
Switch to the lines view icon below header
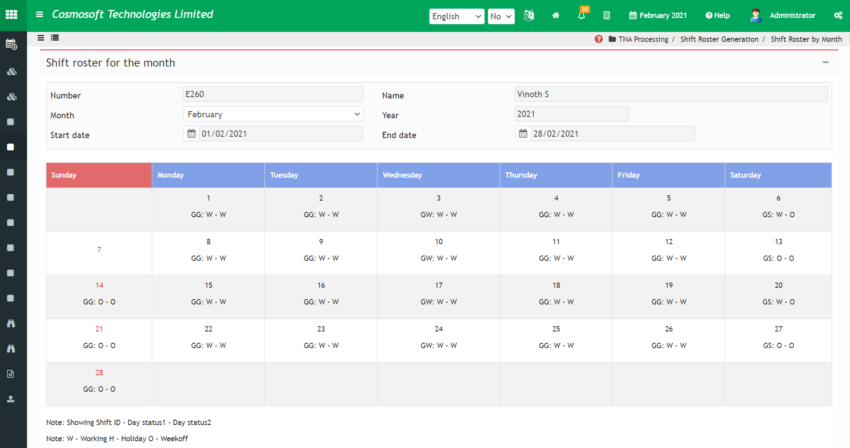point(41,38)
